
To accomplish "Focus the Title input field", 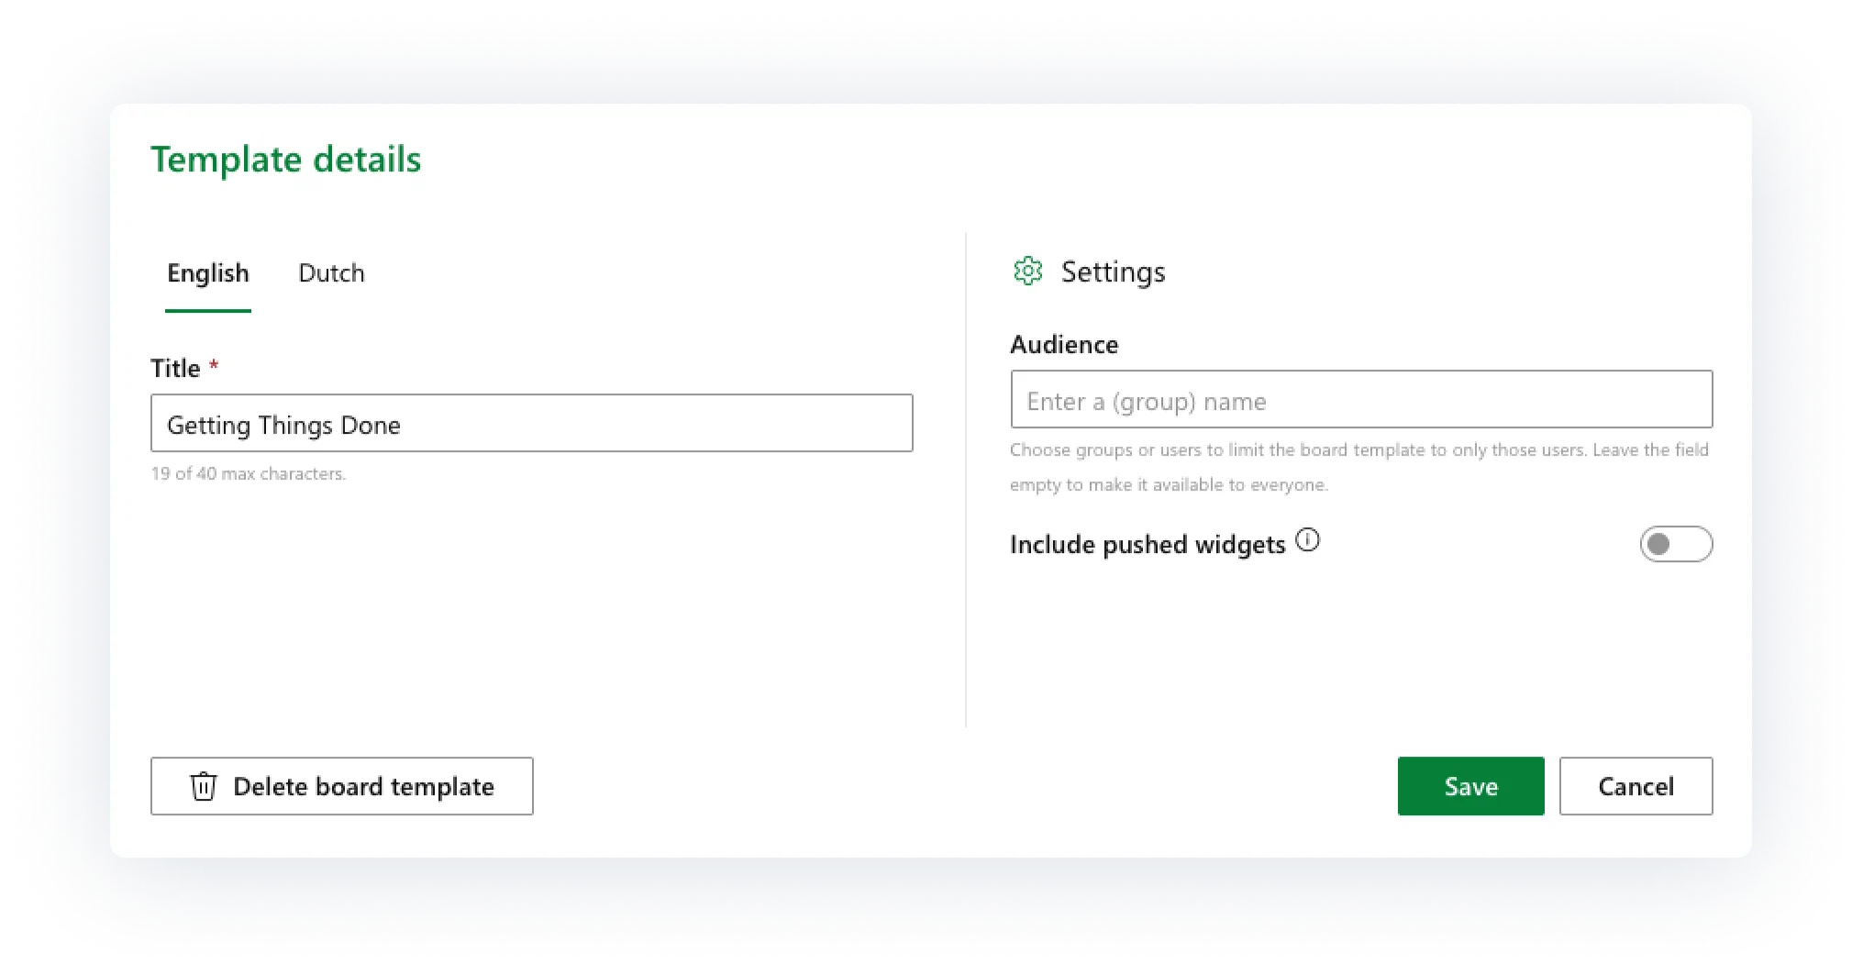I will pos(532,423).
